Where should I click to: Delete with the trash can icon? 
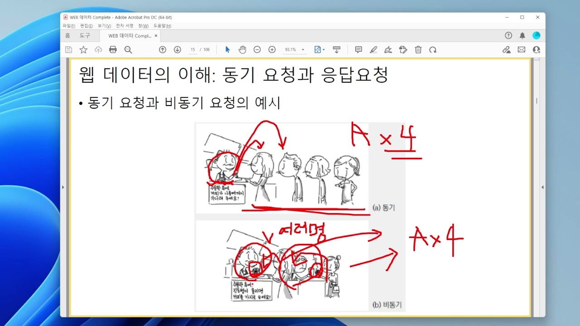coord(418,49)
